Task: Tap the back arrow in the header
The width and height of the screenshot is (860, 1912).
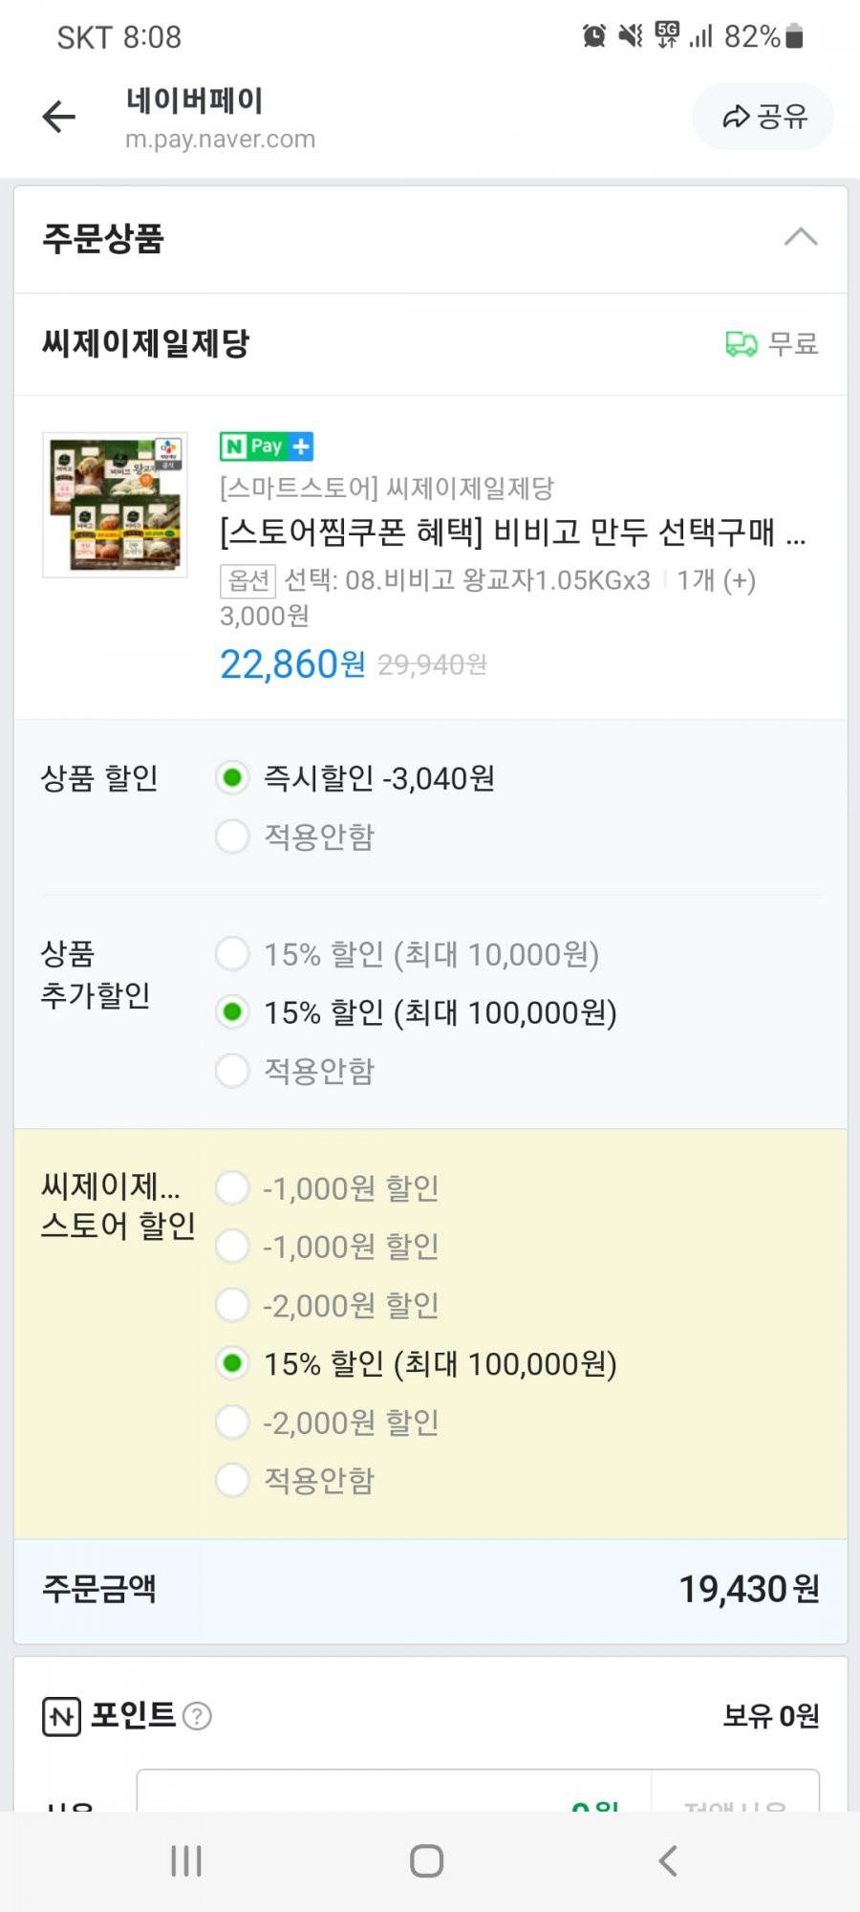Action: [59, 117]
